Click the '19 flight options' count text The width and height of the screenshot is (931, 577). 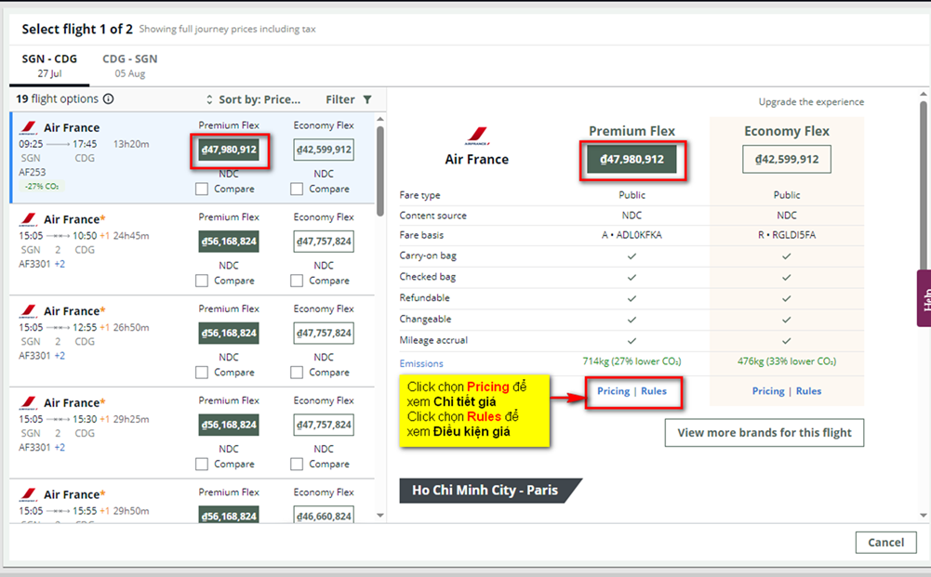tap(57, 99)
